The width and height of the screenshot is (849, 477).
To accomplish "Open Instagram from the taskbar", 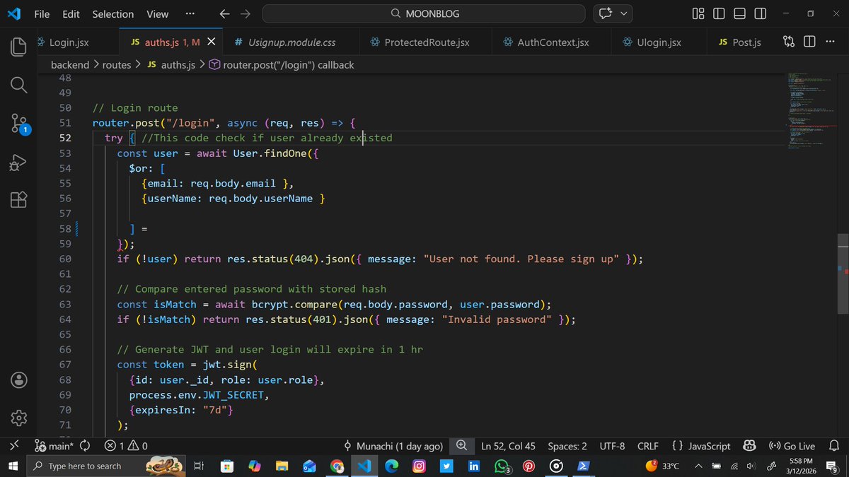I will point(419,466).
